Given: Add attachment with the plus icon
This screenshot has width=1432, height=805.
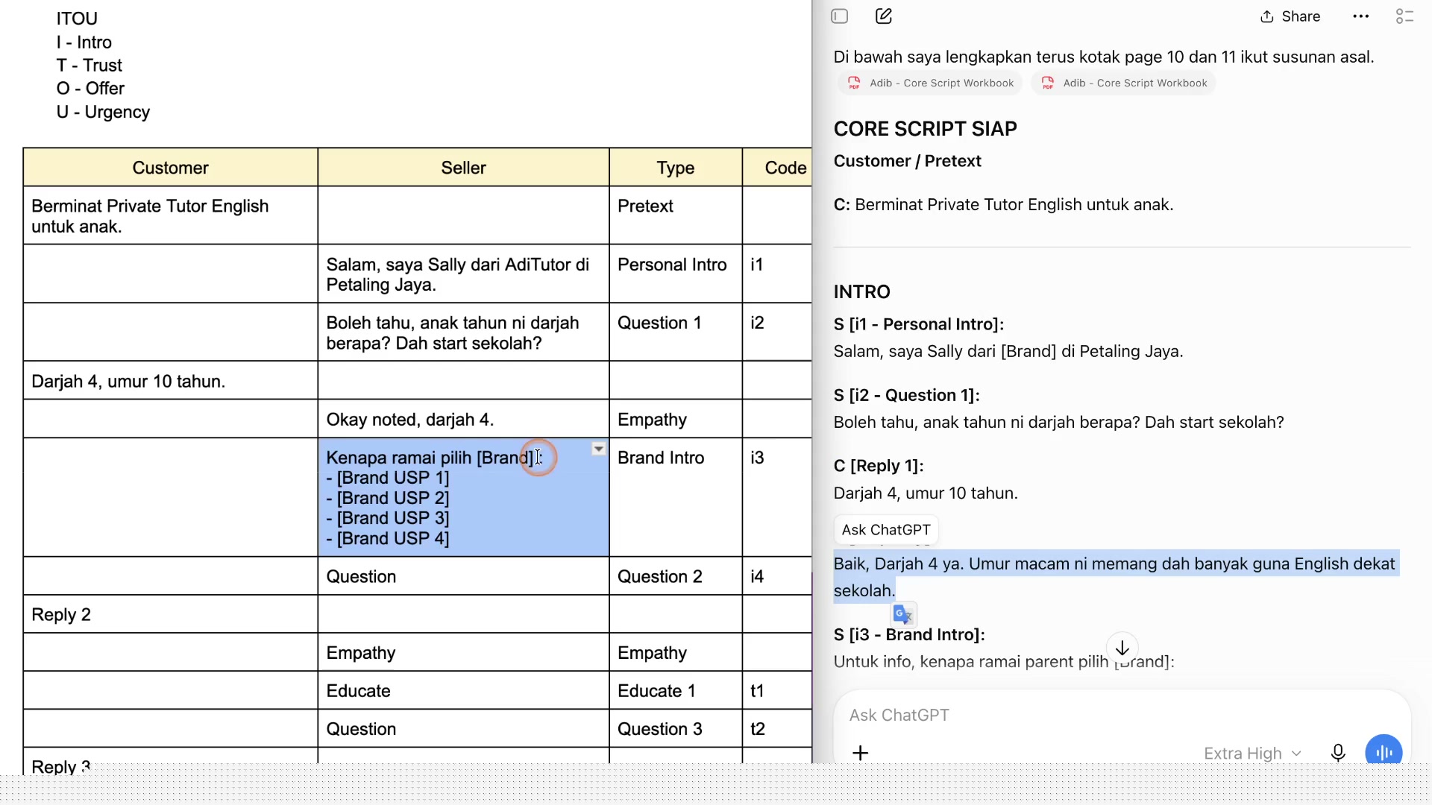Looking at the screenshot, I should (861, 753).
